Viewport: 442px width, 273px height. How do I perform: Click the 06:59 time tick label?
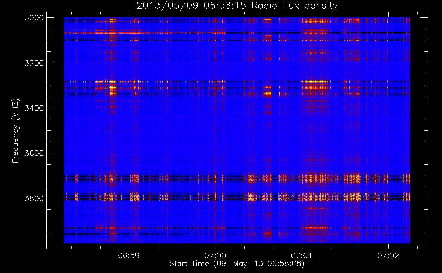129,256
